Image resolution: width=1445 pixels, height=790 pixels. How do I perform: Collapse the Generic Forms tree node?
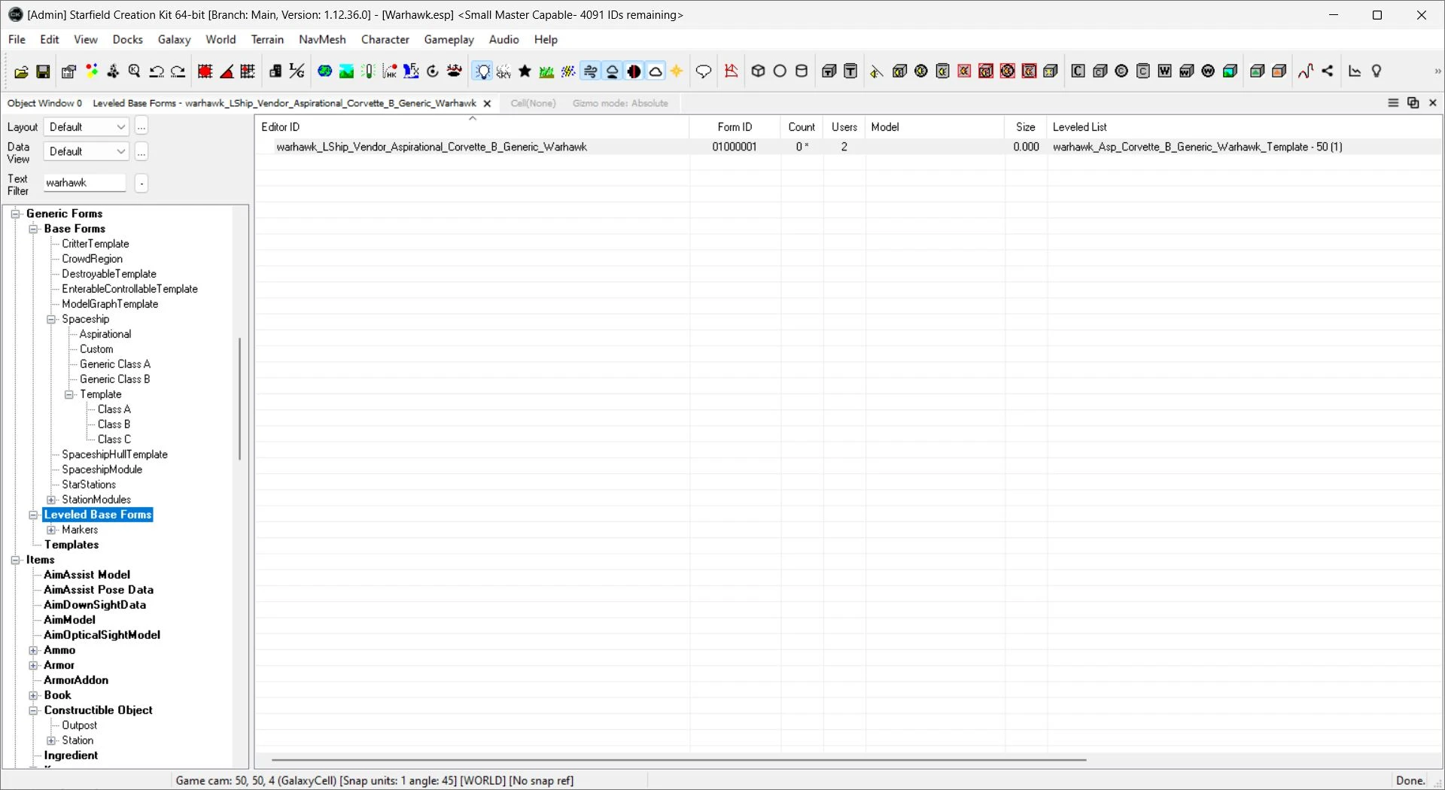[15, 214]
